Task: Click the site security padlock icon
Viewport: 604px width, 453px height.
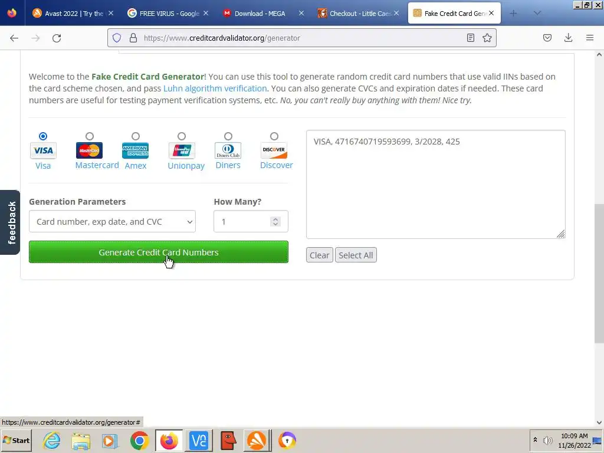Action: coord(133,38)
